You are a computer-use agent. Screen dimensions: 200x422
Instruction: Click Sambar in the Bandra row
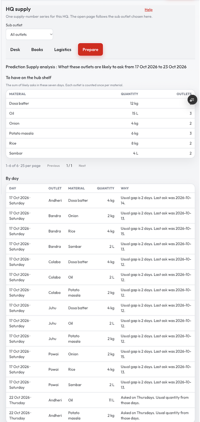point(75,247)
